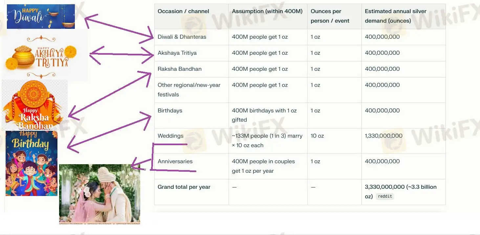
Task: Click the "Grand total per year" cell
Action: (184, 187)
